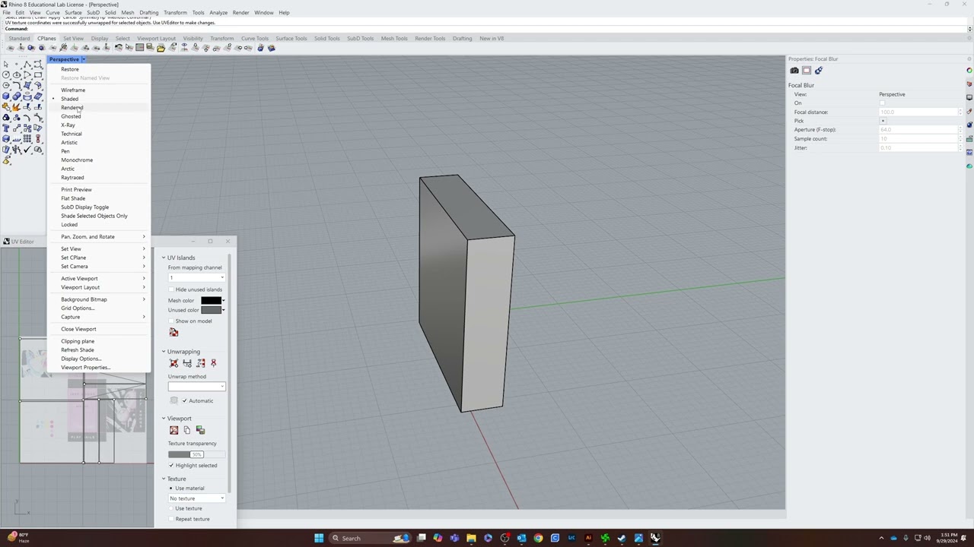Click Display Options in context menu

point(99,359)
